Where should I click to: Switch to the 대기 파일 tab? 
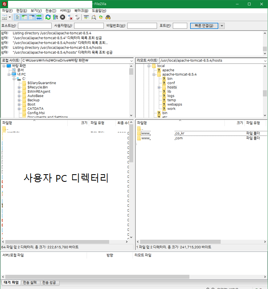[x=11, y=283]
